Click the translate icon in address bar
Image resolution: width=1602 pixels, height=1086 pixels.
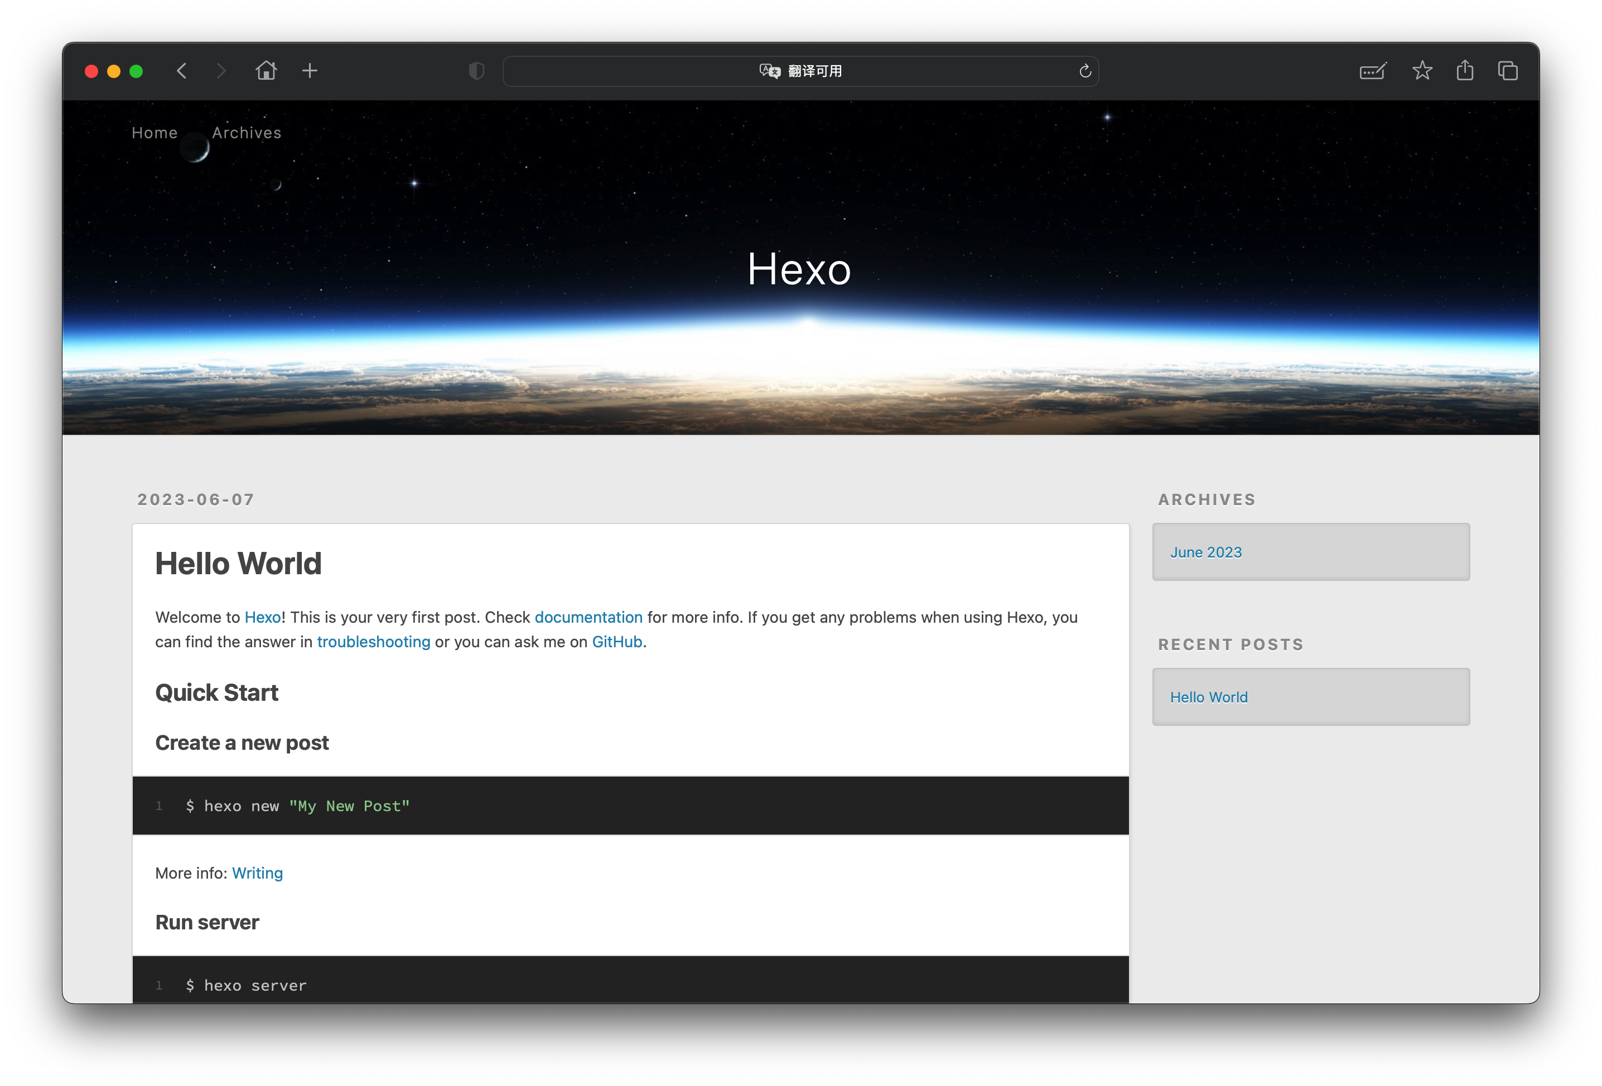click(769, 71)
